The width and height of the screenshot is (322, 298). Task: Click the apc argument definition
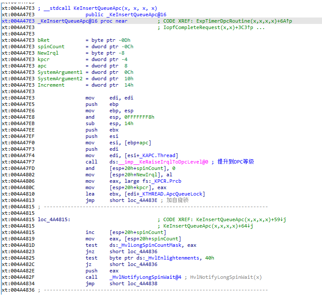[42, 66]
